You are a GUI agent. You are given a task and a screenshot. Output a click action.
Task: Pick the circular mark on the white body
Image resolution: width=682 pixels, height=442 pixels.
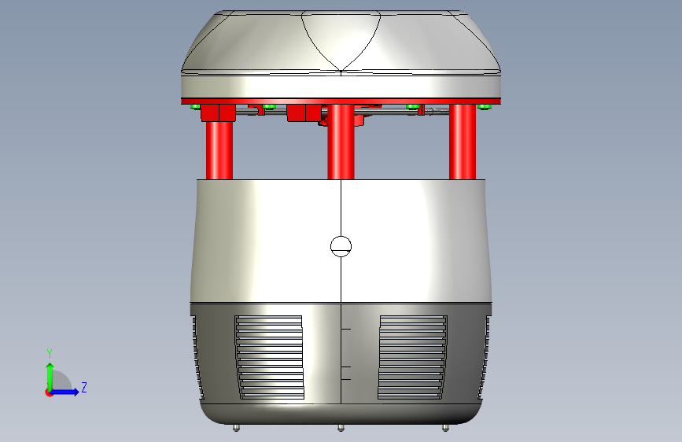pyautogui.click(x=341, y=247)
